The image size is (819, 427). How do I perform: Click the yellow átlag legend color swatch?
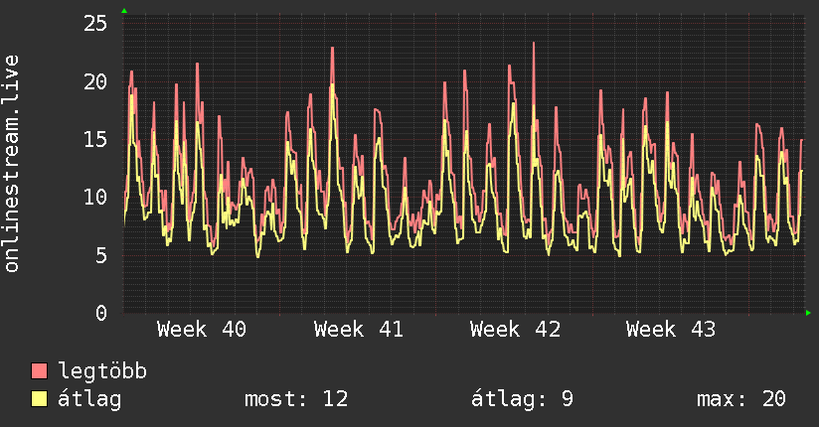click(x=39, y=399)
